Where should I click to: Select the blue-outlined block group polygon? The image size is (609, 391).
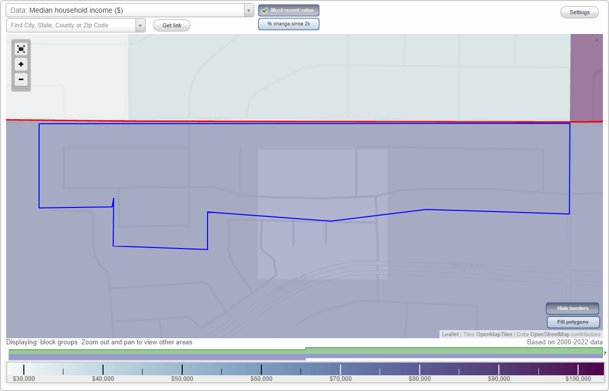click(304, 167)
